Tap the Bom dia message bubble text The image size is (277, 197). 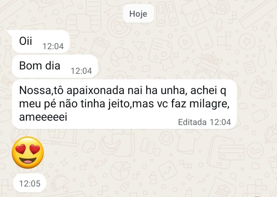coord(40,66)
